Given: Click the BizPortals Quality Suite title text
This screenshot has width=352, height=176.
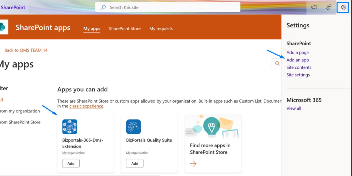Looking at the screenshot, I should pyautogui.click(x=149, y=140).
